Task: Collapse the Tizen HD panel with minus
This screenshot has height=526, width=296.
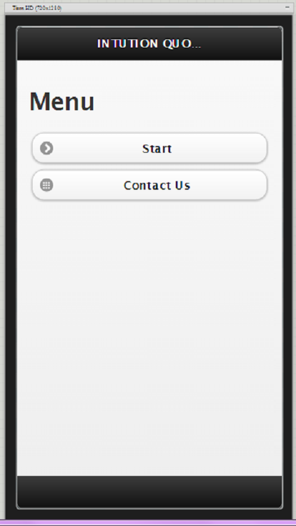Action: pyautogui.click(x=287, y=7)
